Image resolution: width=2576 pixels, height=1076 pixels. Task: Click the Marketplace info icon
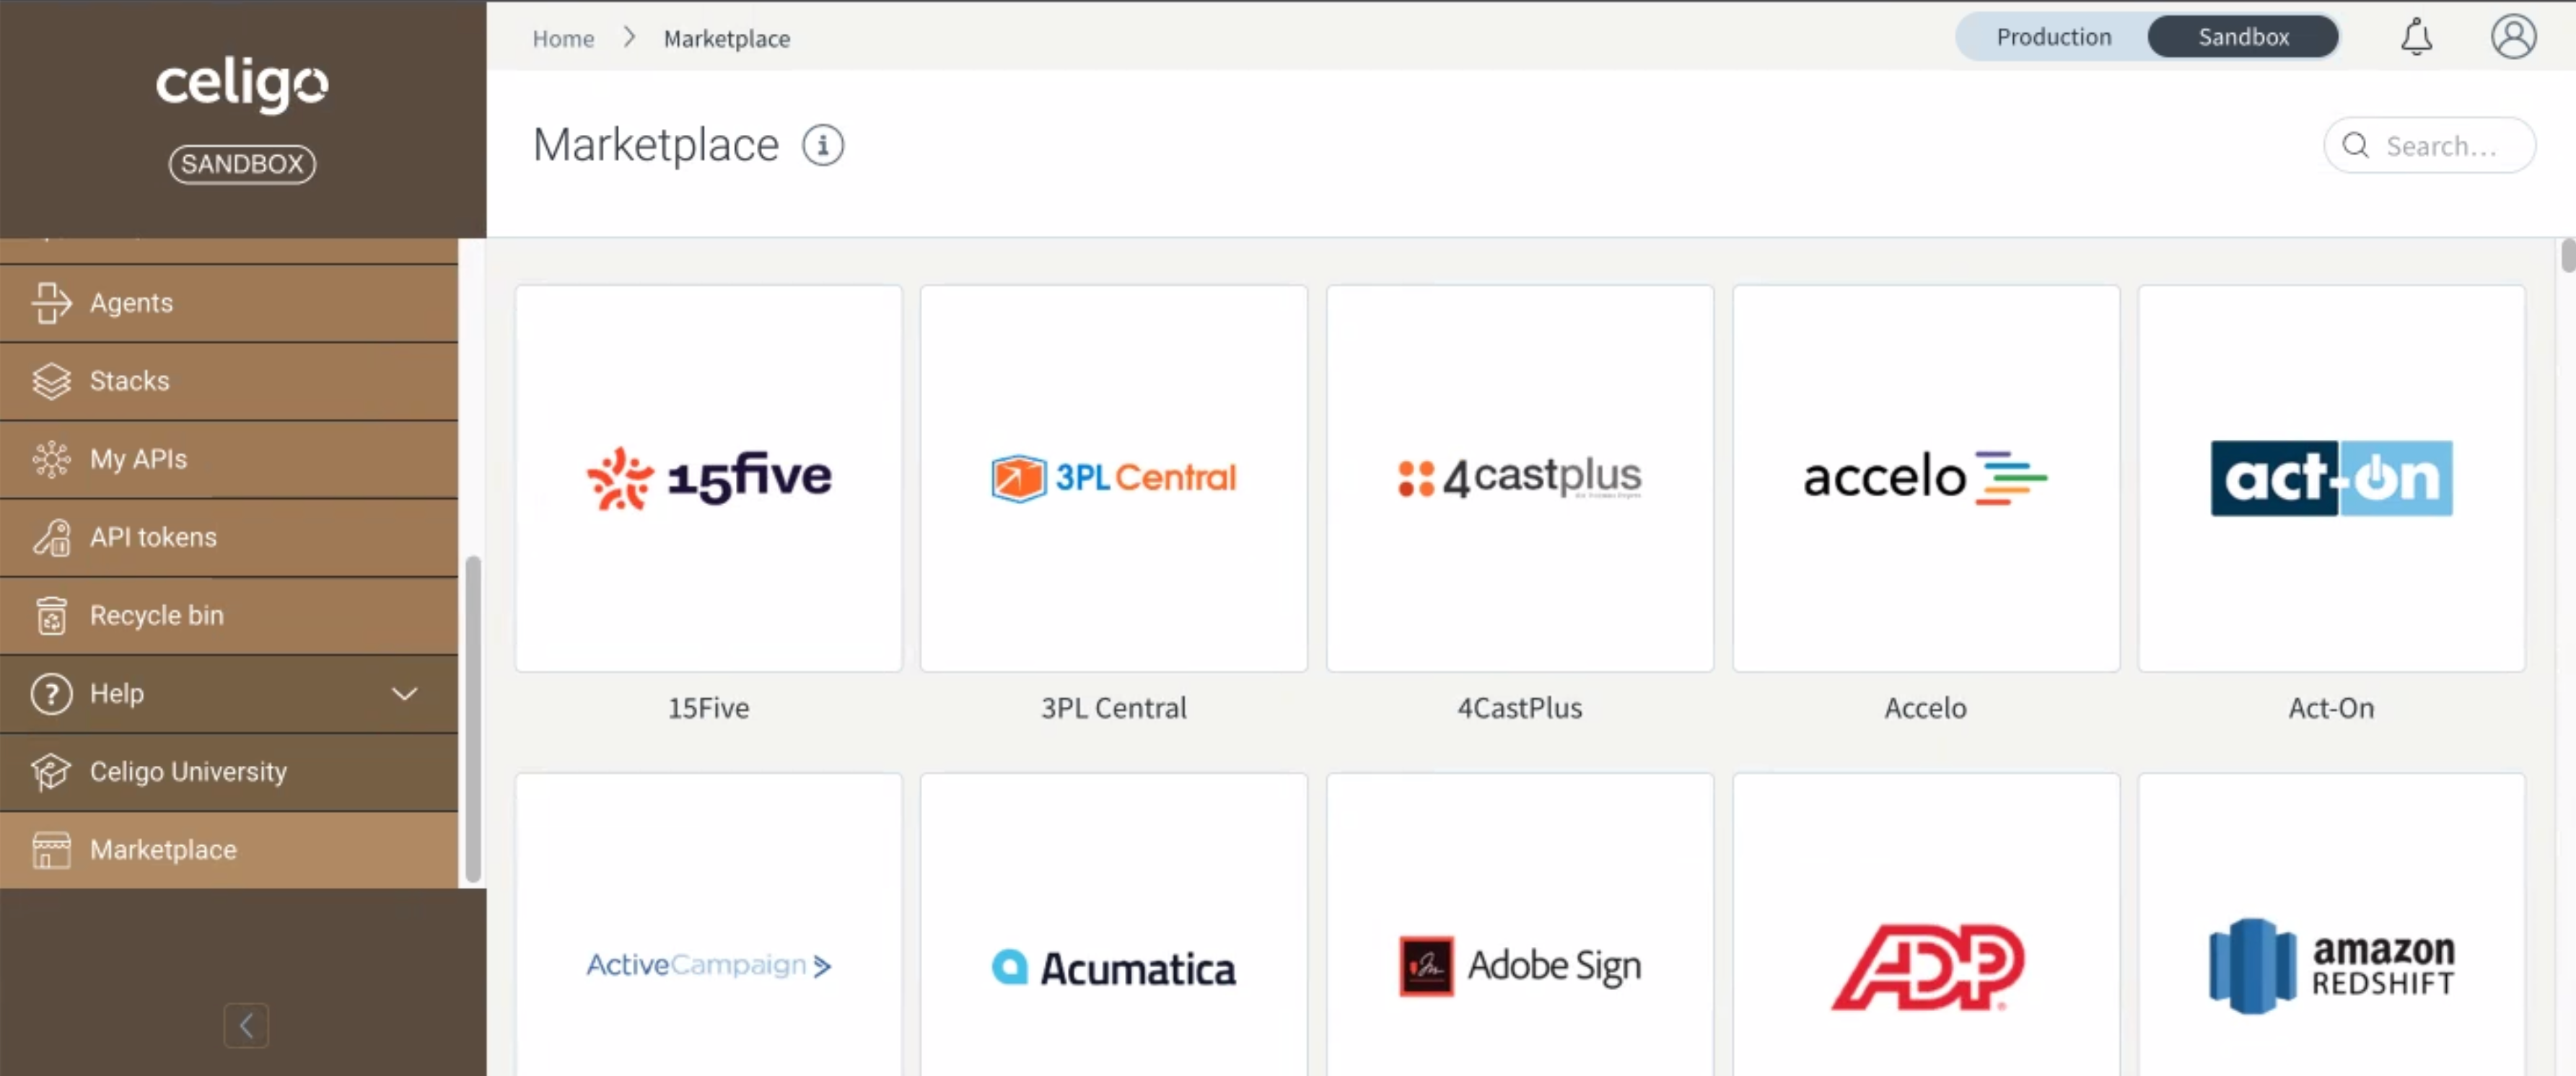822,146
